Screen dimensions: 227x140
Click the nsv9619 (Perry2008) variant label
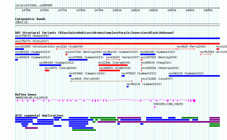pos(191,46)
